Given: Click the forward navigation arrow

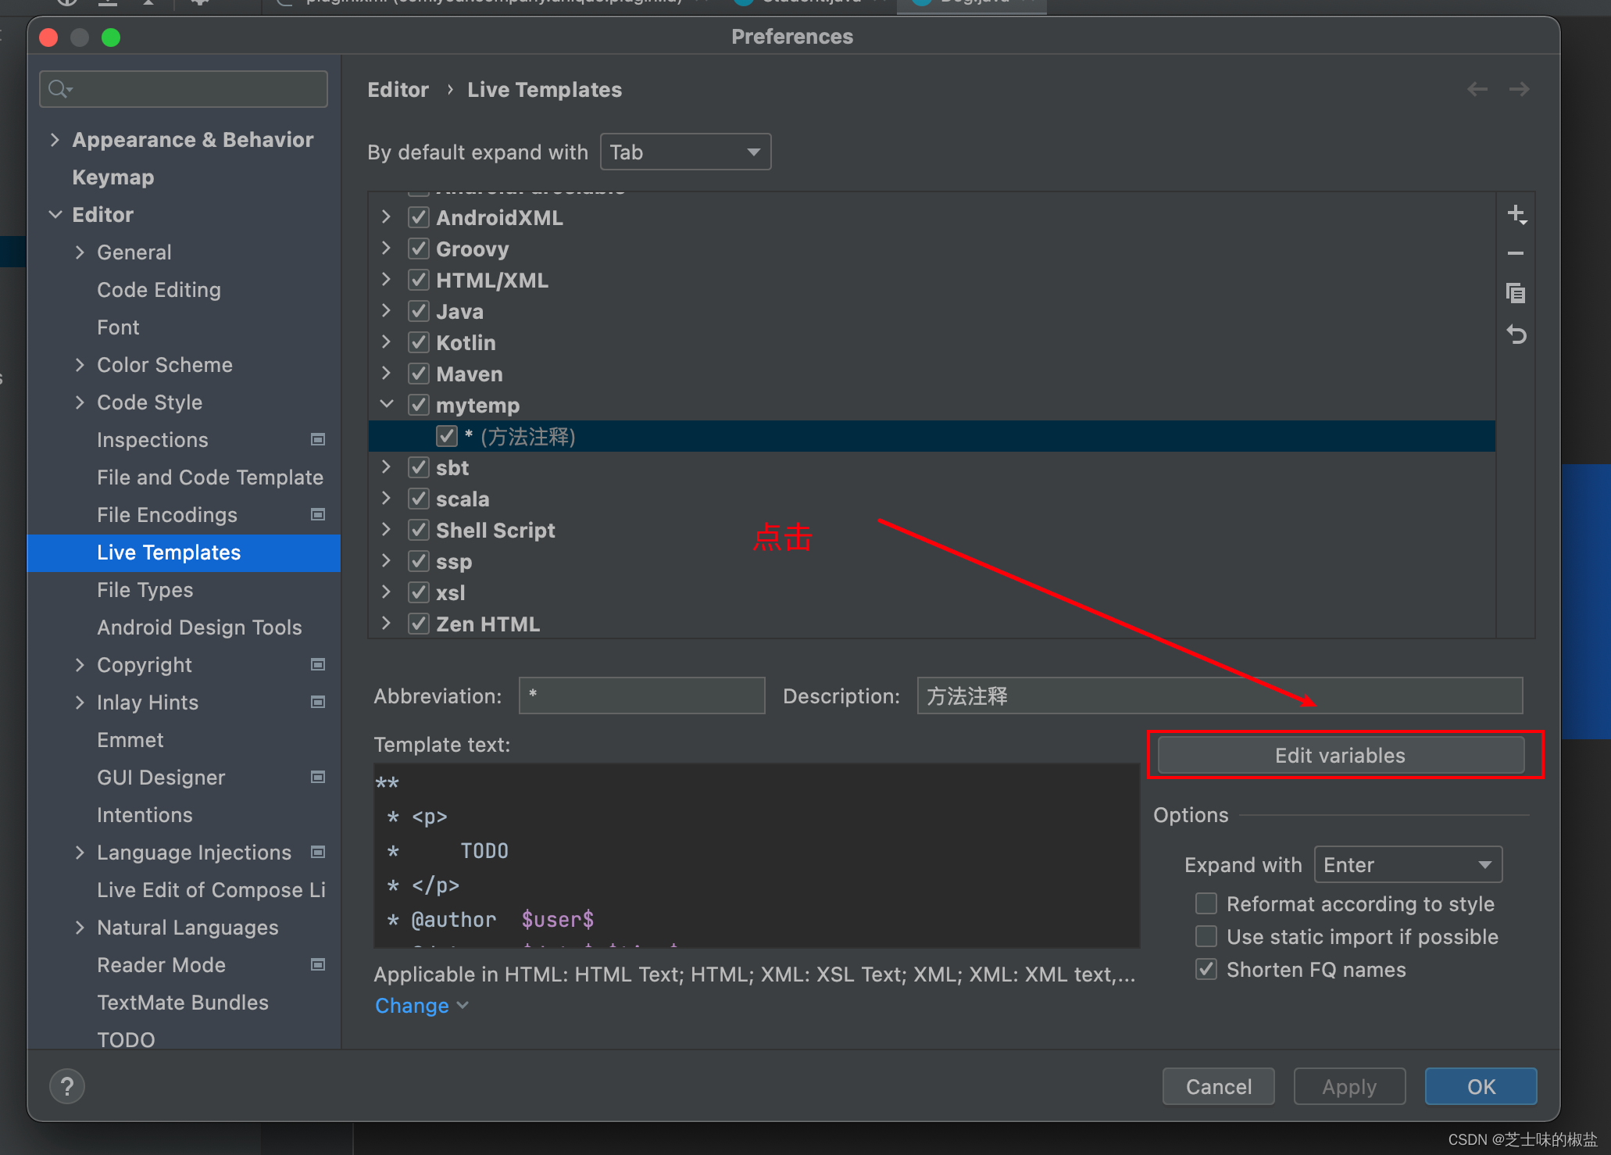Looking at the screenshot, I should 1519,90.
